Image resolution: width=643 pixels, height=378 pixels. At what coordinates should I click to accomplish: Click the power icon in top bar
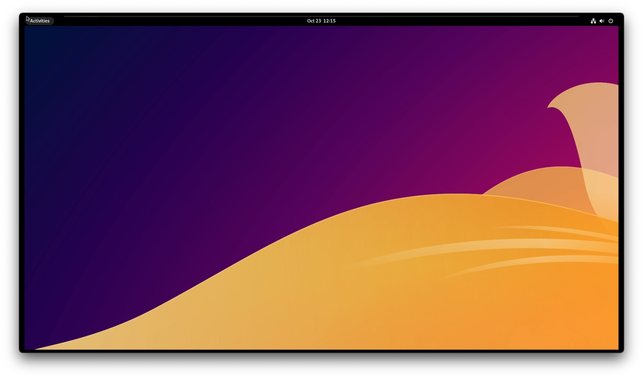click(611, 21)
